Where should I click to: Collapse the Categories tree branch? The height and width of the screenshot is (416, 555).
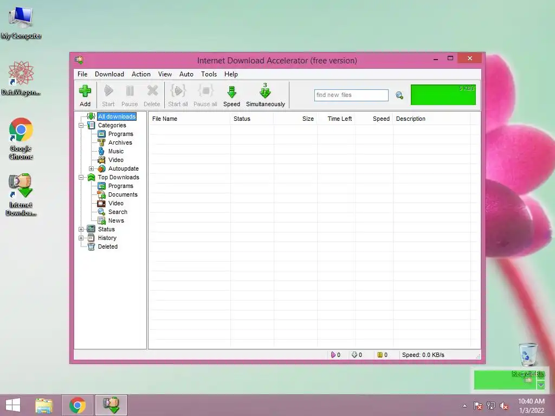point(81,125)
